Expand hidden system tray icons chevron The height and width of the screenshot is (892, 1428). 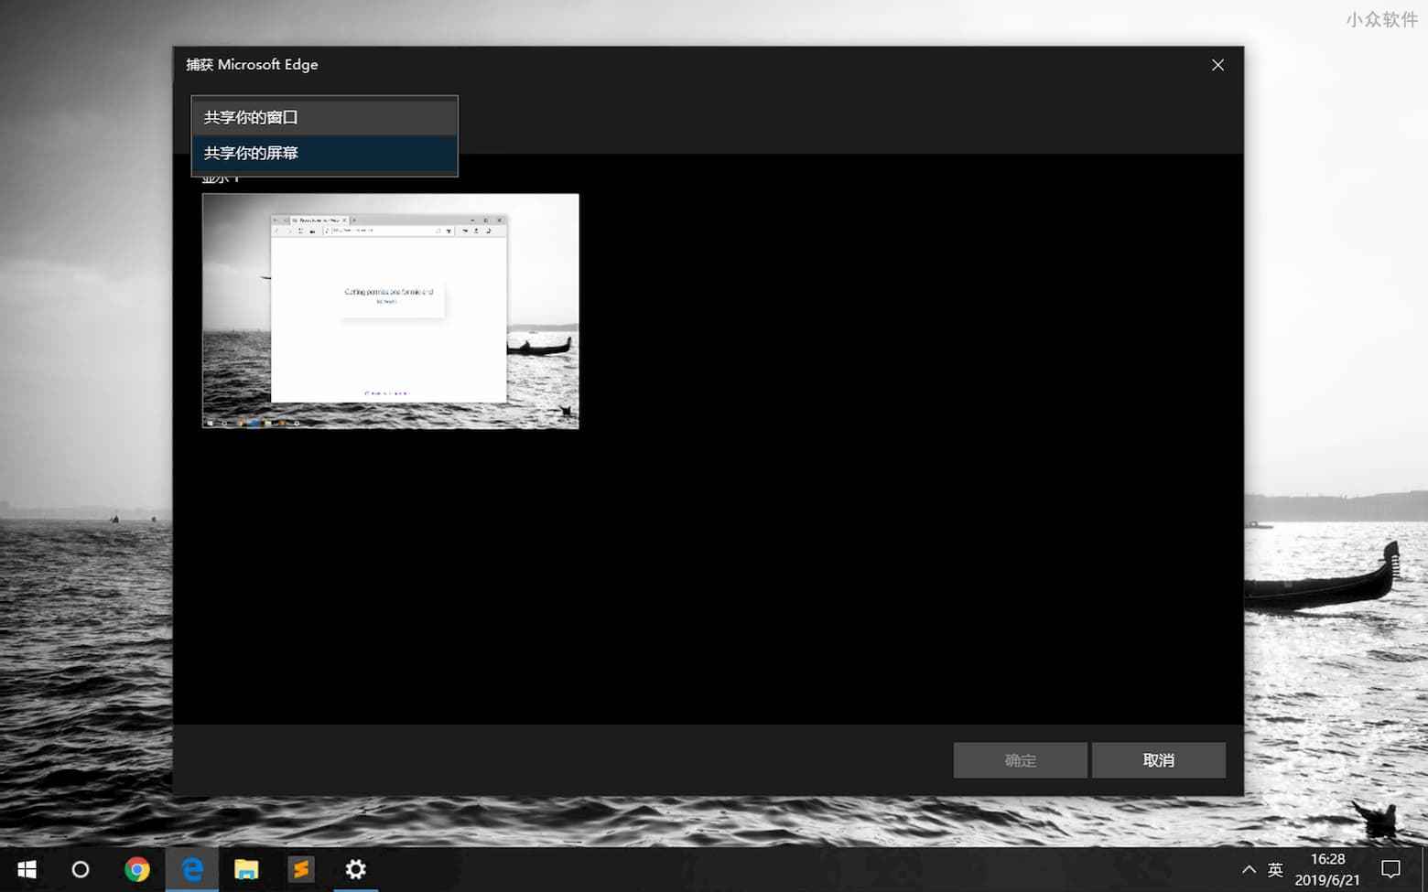pyautogui.click(x=1249, y=869)
